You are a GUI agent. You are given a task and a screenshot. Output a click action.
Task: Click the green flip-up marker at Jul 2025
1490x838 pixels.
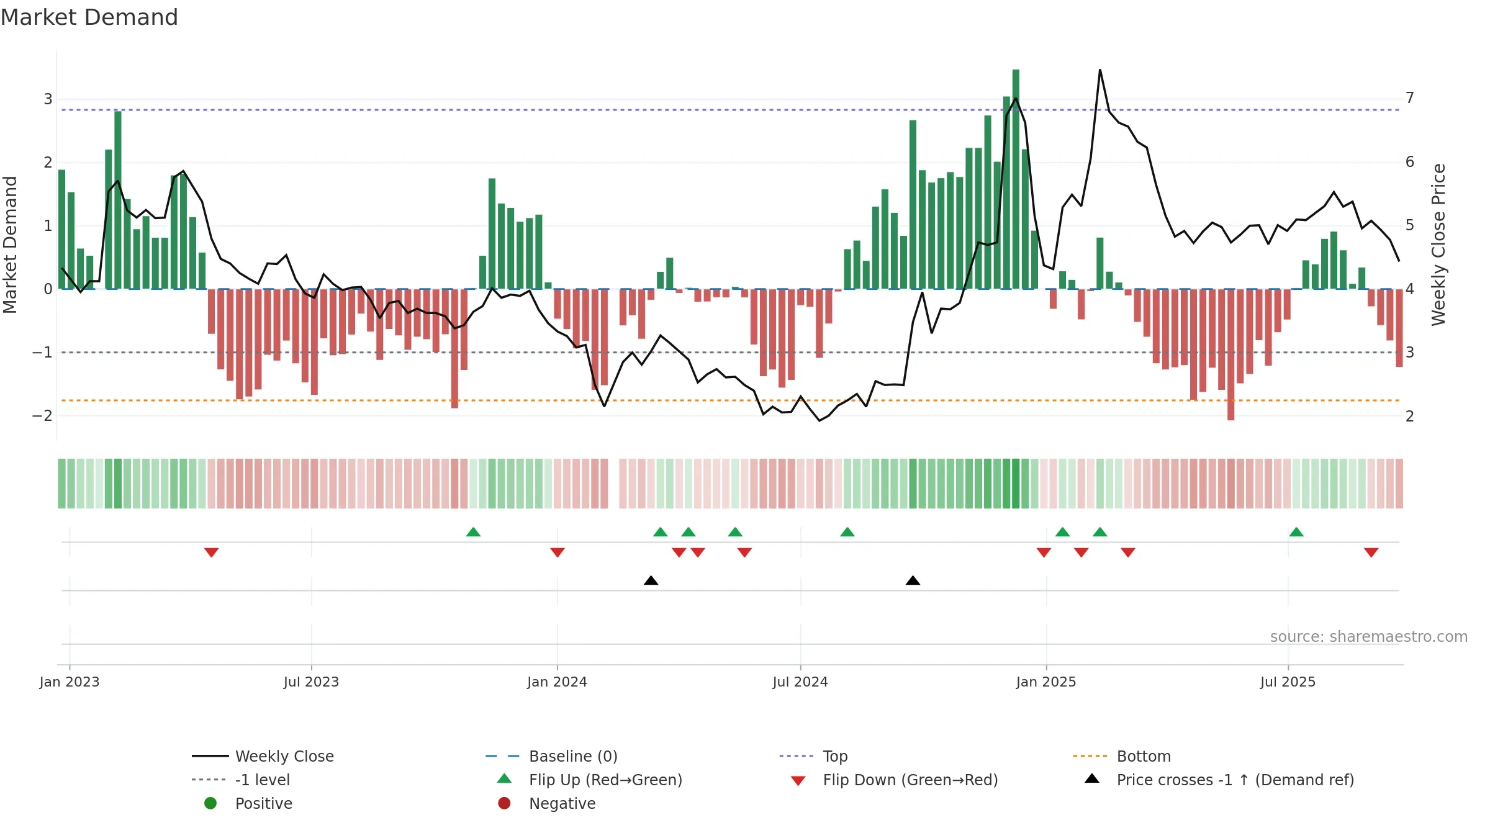pyautogui.click(x=1296, y=532)
